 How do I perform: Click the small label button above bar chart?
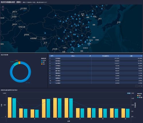coord(129,93)
